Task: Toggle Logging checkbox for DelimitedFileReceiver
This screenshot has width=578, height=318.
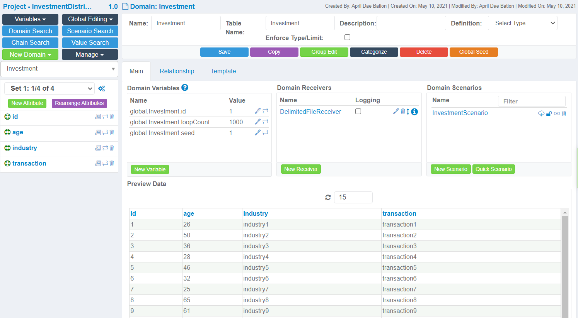Action: (358, 111)
